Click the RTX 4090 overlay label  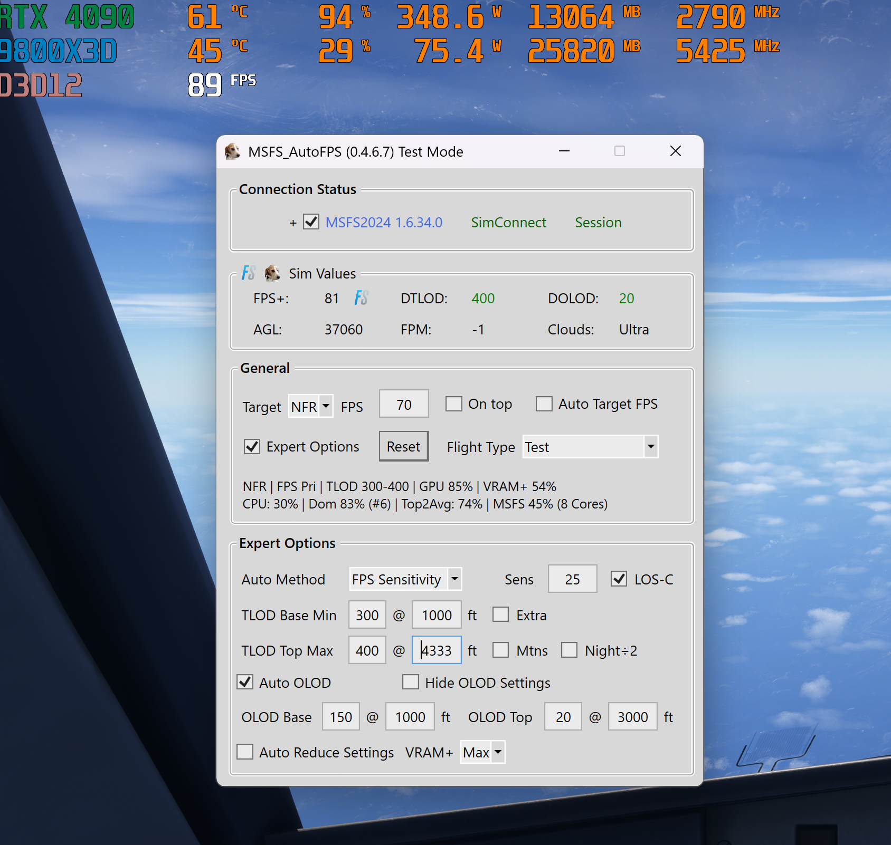click(x=67, y=17)
